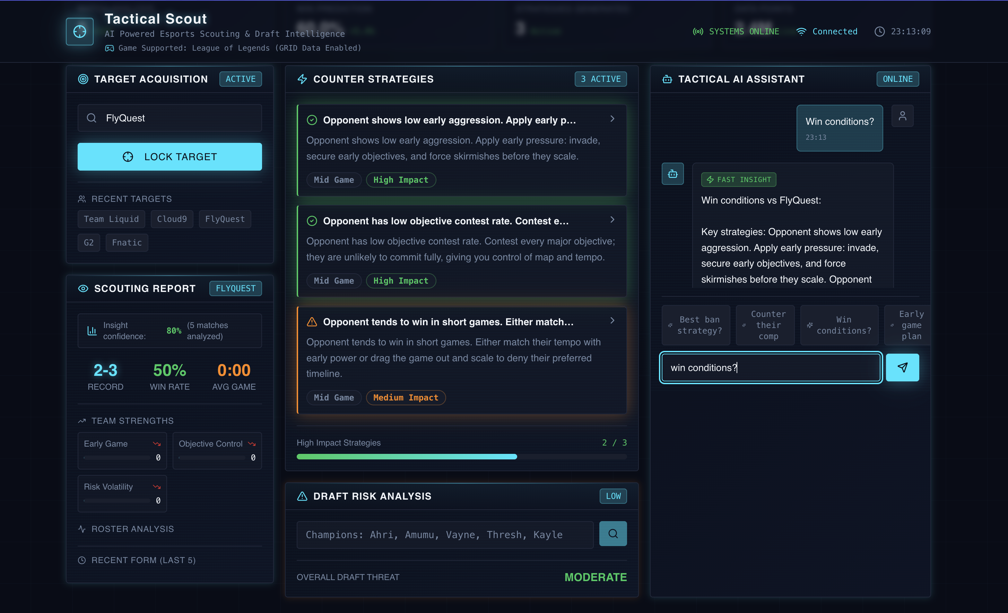Select Counter their comp quick prompt

click(765, 325)
